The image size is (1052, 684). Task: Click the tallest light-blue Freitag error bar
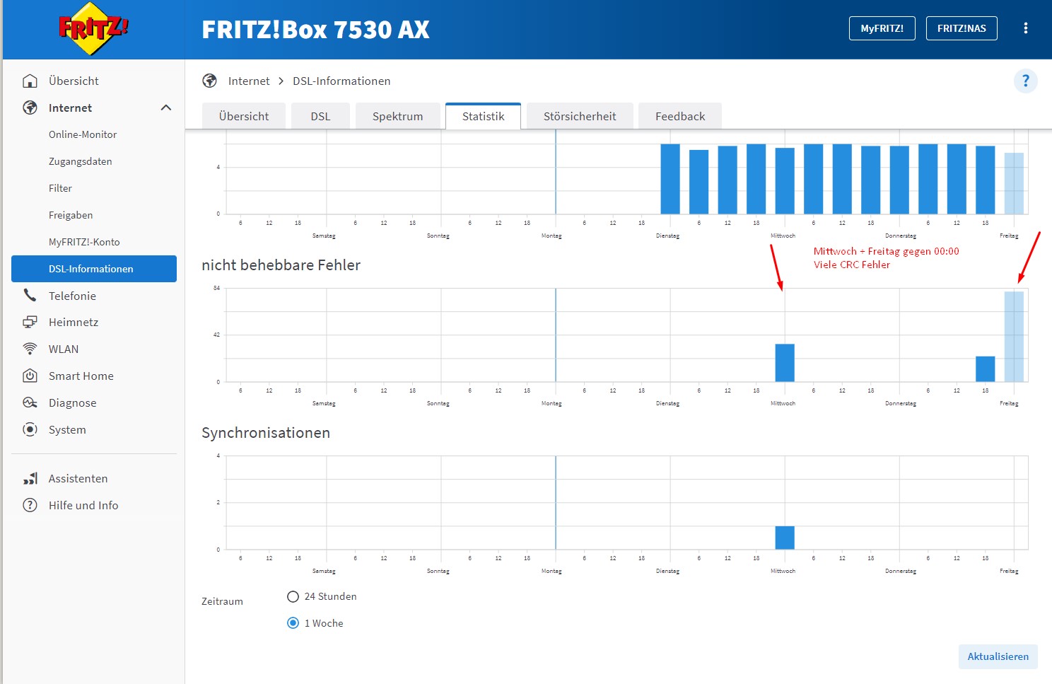pyautogui.click(x=1014, y=337)
